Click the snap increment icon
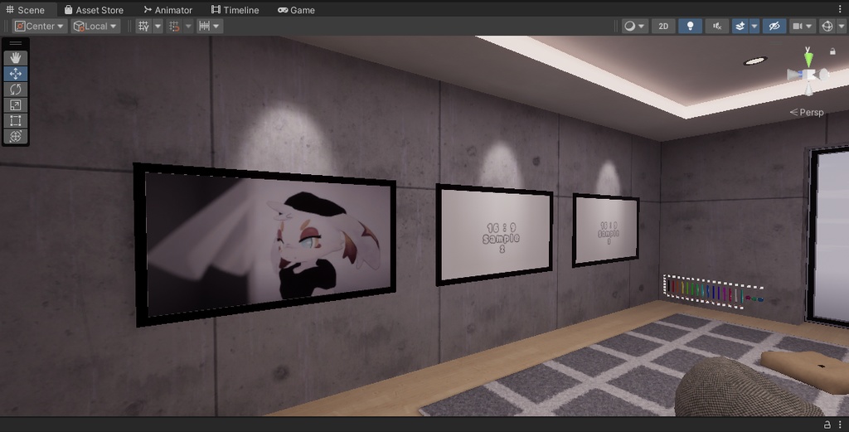This screenshot has height=432, width=849. coord(174,26)
